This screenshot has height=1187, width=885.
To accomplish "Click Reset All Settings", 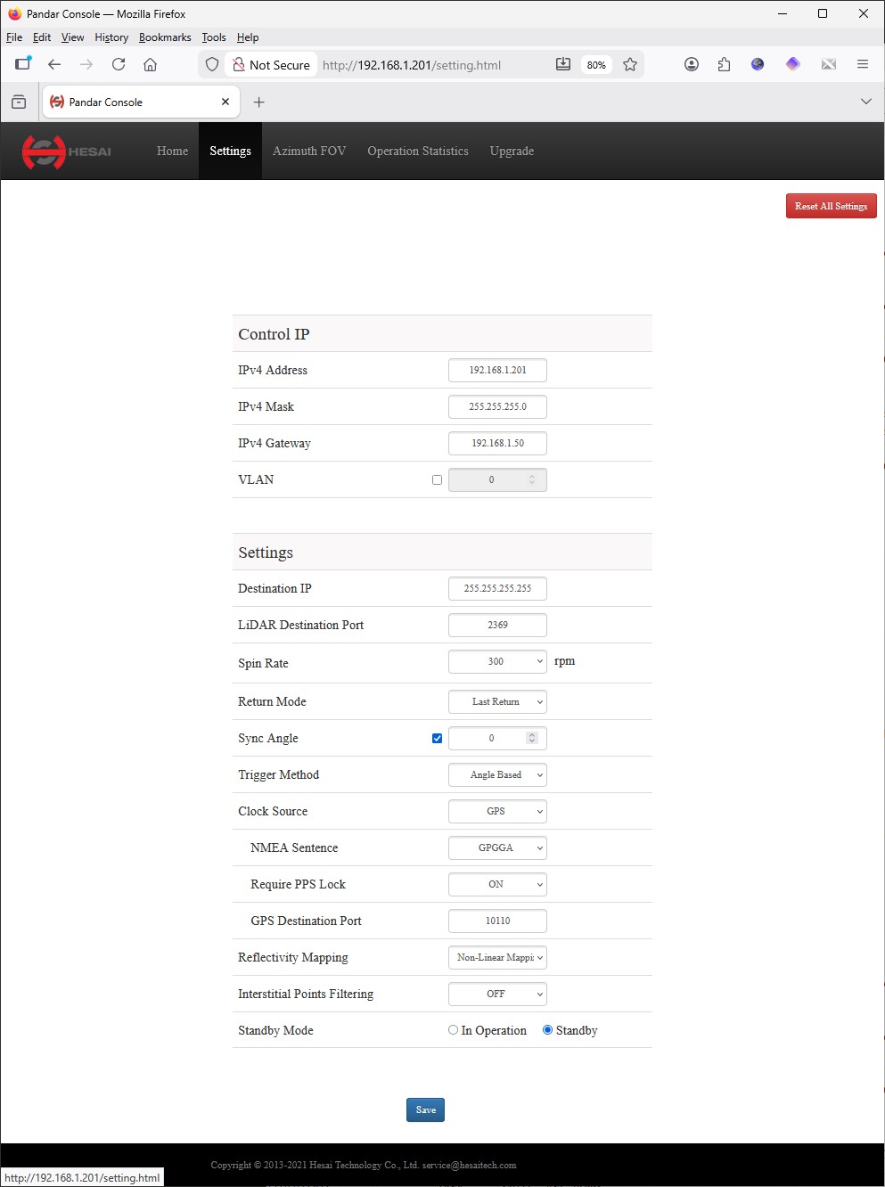I will 831,206.
